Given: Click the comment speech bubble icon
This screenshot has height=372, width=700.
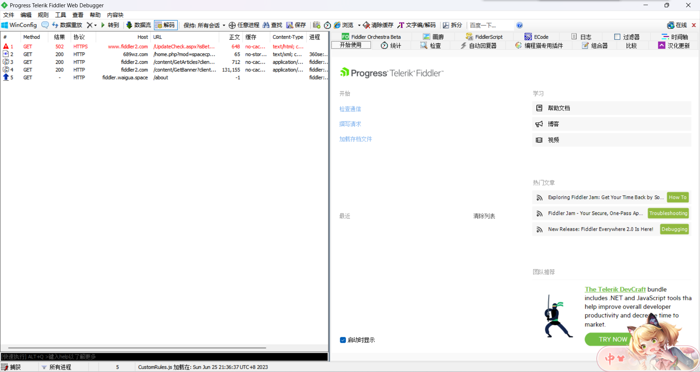Looking at the screenshot, I should click(x=45, y=25).
